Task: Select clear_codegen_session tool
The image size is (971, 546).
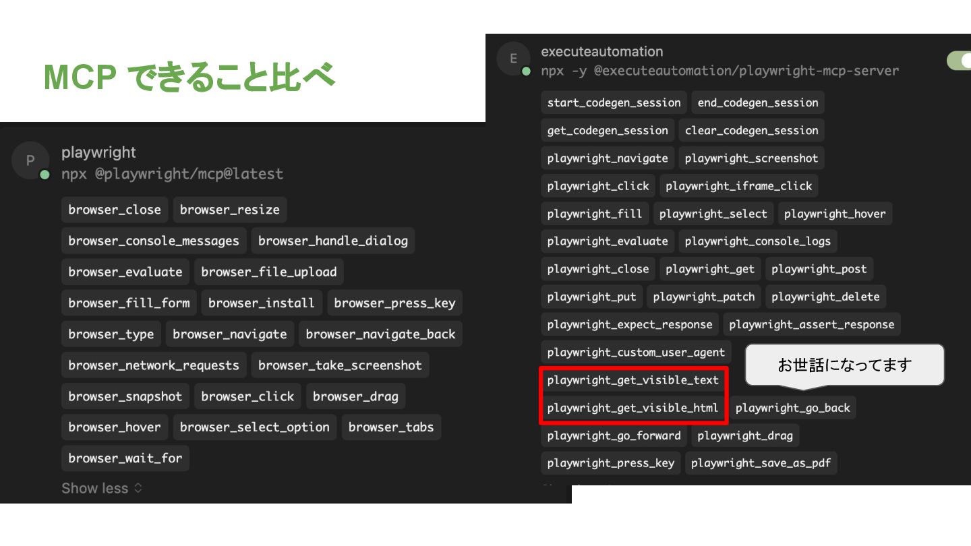Action: [752, 130]
